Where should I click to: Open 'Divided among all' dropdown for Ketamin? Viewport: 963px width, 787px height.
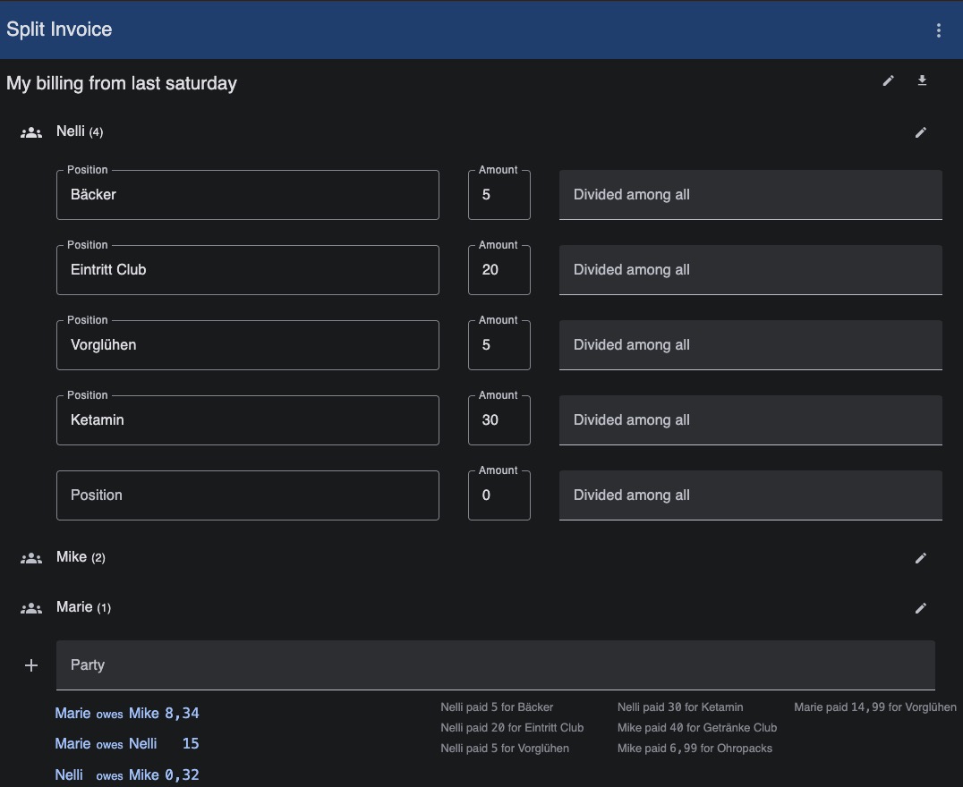(x=750, y=420)
